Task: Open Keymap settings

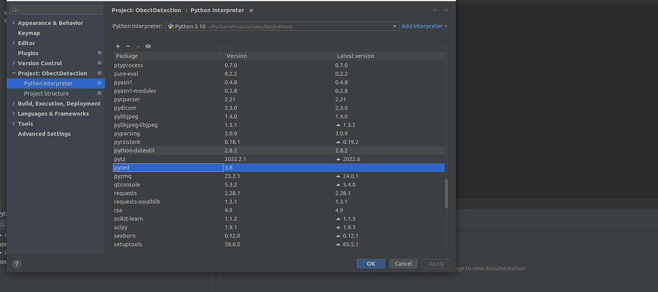Action: pos(29,33)
